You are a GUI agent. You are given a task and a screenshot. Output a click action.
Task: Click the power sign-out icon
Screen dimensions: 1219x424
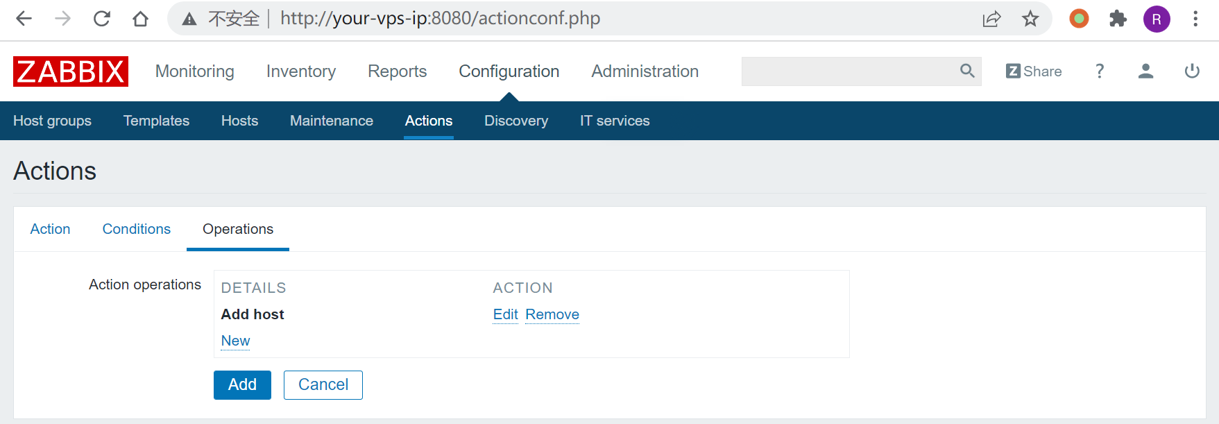point(1192,71)
